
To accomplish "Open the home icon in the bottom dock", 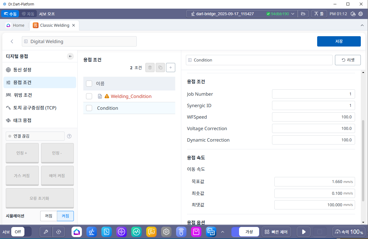I will (x=77, y=232).
